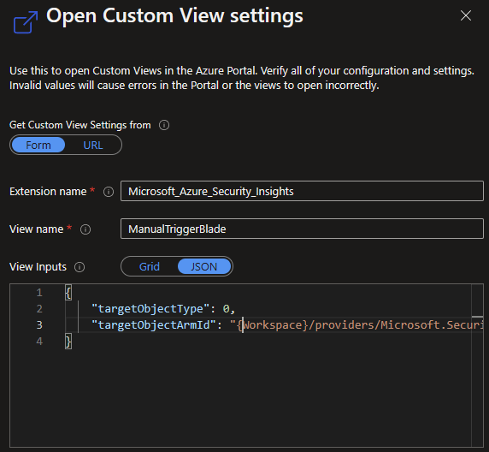The width and height of the screenshot is (489, 452).
Task: Switch View Inputs to Grid mode
Action: [x=150, y=266]
